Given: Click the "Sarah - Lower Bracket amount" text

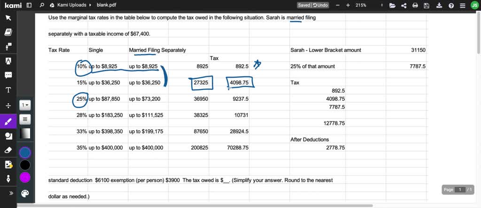Looking at the screenshot, I should click(x=326, y=50).
